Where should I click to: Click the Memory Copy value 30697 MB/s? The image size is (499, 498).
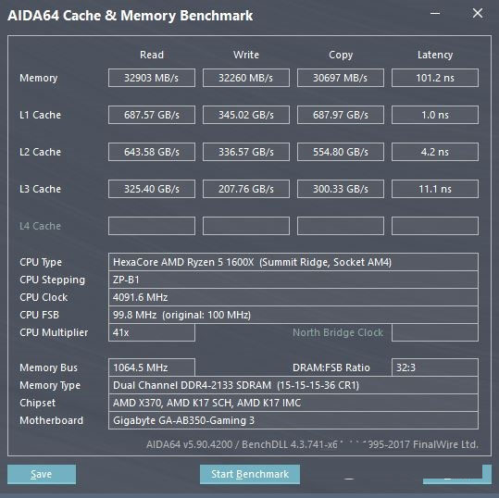pos(341,78)
